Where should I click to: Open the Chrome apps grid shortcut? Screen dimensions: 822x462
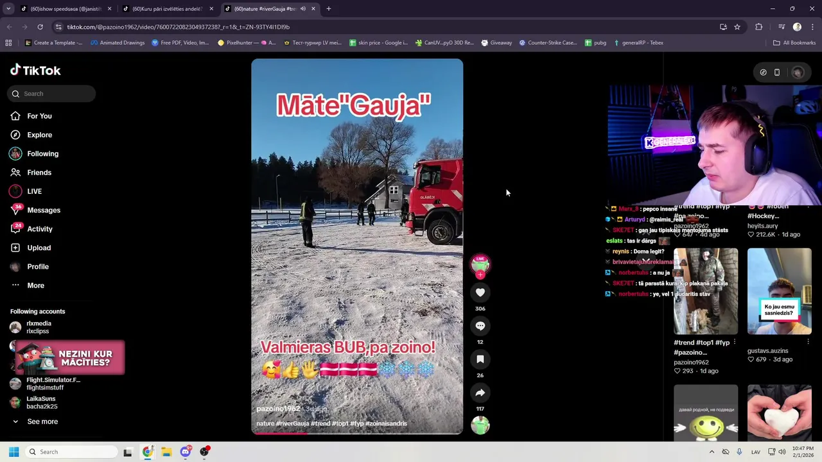pyautogui.click(x=8, y=43)
